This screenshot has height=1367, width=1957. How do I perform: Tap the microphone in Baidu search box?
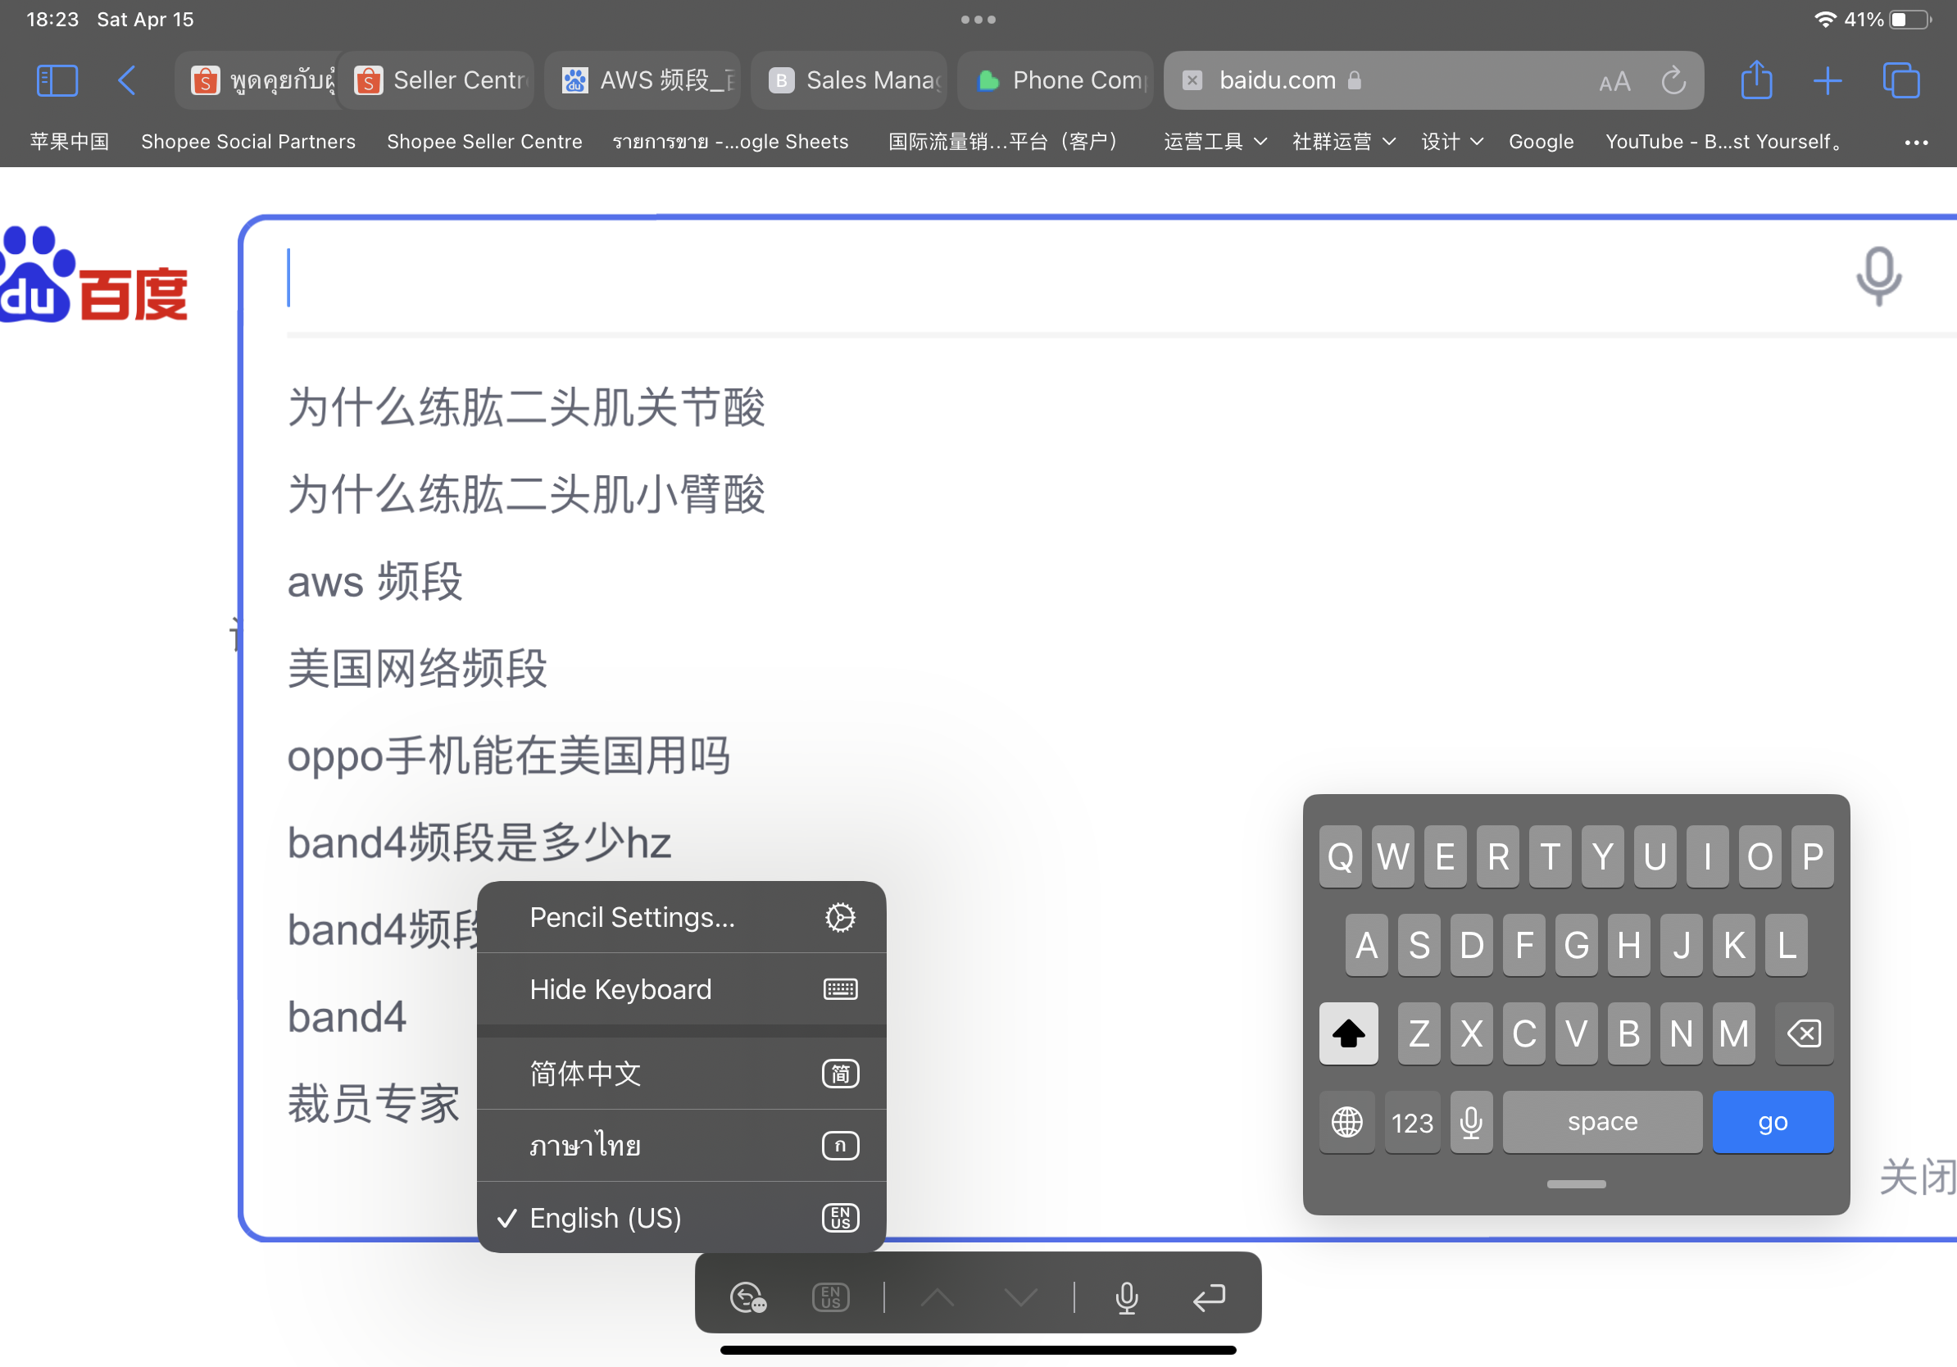tap(1878, 275)
